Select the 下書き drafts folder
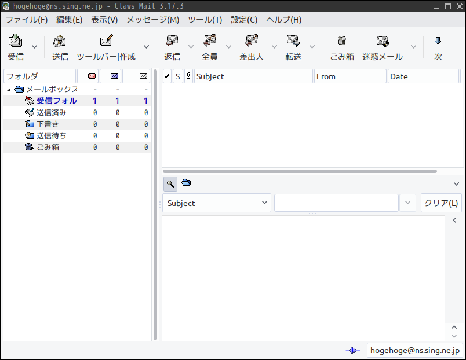The width and height of the screenshot is (466, 360). (x=77, y=124)
